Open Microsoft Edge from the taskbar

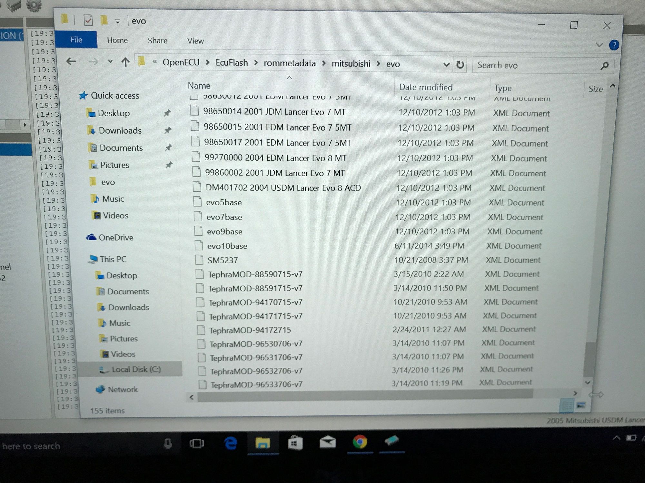[231, 443]
